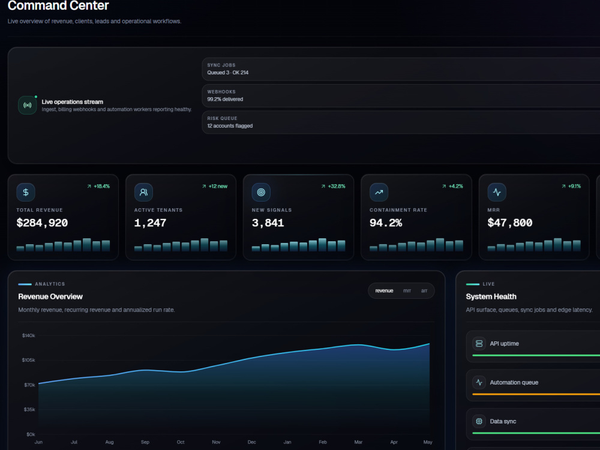Screen dimensions: 600x450
Task: Click the Automation queue orange progress bar
Action: coord(536,394)
